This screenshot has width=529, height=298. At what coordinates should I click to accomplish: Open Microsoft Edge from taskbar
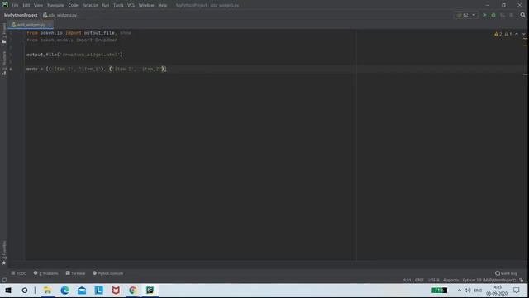64,291
